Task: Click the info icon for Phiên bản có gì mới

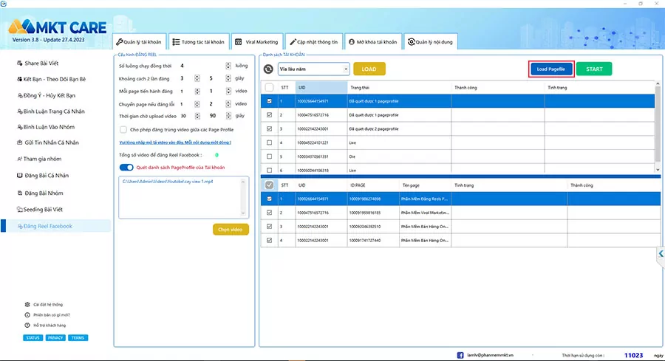Action: [27, 314]
